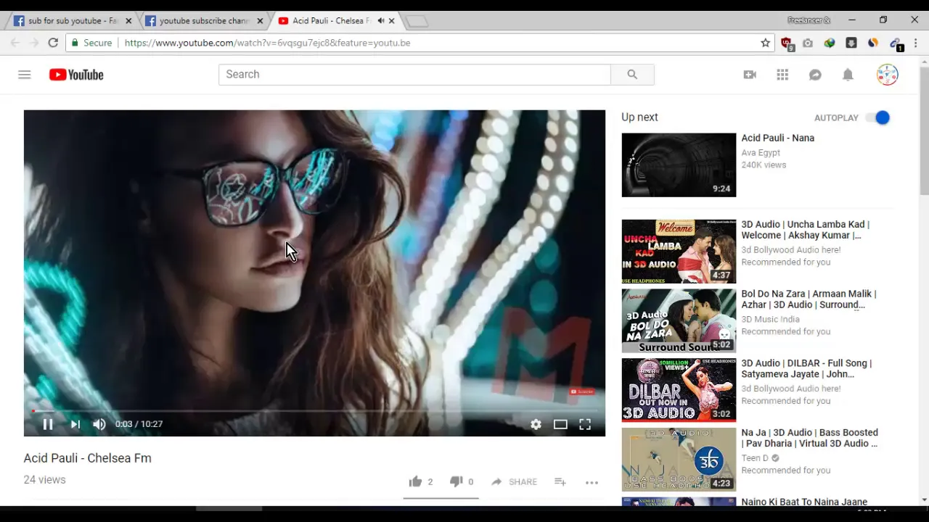Image resolution: width=929 pixels, height=522 pixels.
Task: Click the '24 views' count text
Action: coord(44,480)
